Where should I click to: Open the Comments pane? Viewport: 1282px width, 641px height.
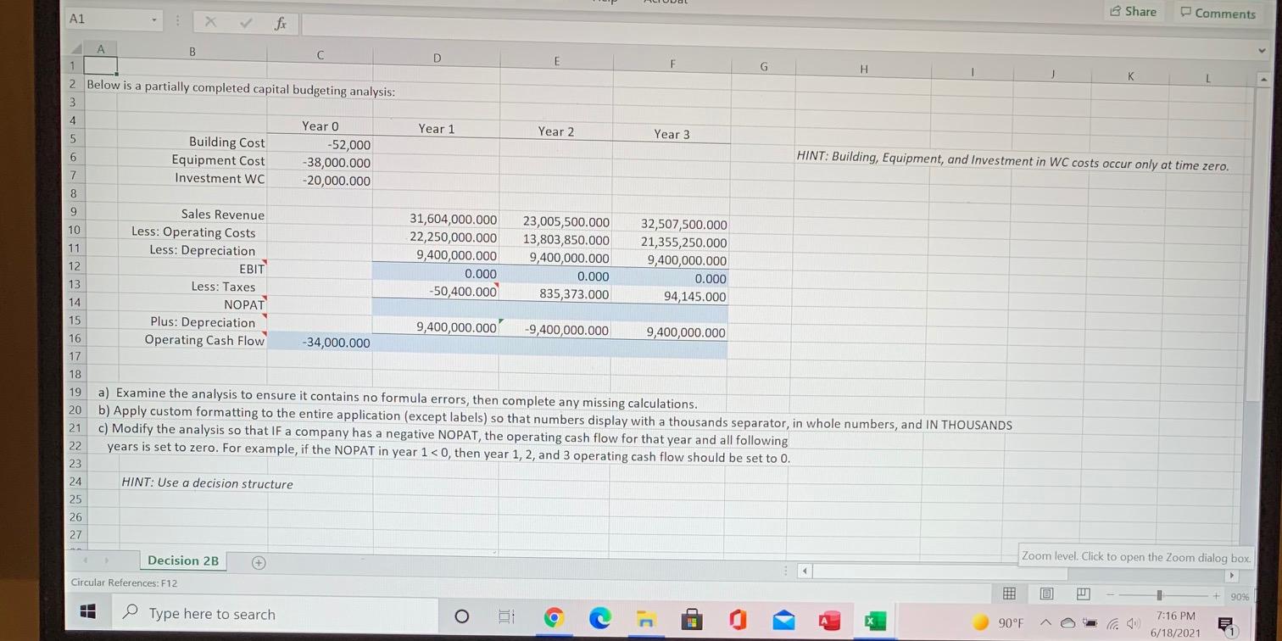tap(1217, 13)
